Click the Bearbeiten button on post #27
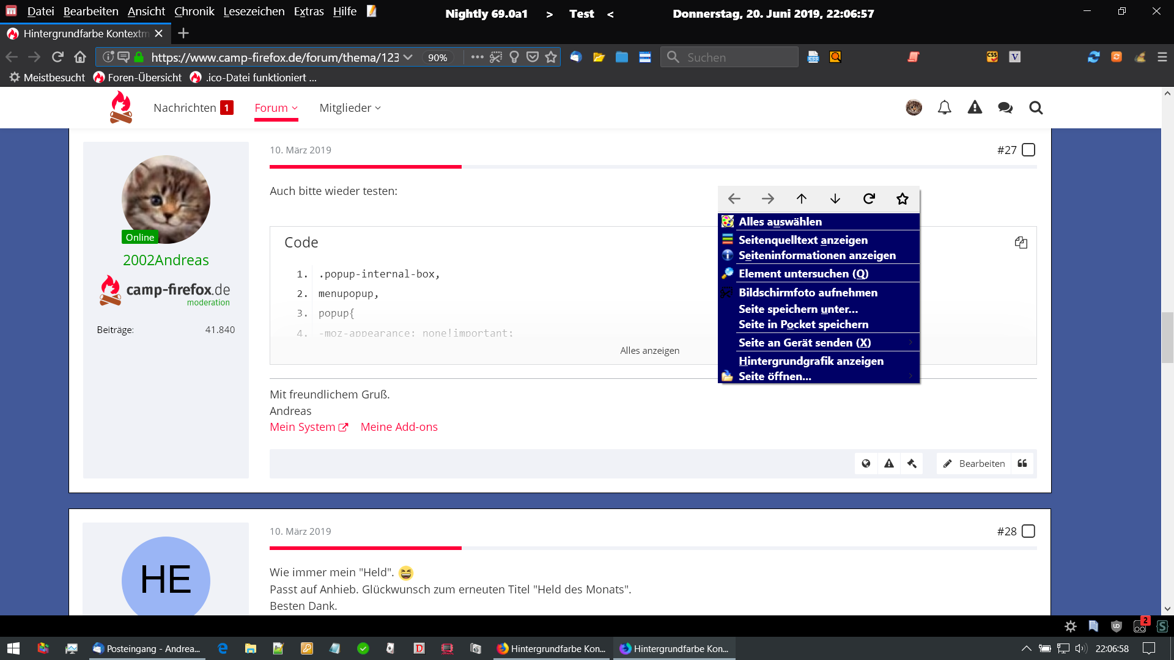 [974, 463]
